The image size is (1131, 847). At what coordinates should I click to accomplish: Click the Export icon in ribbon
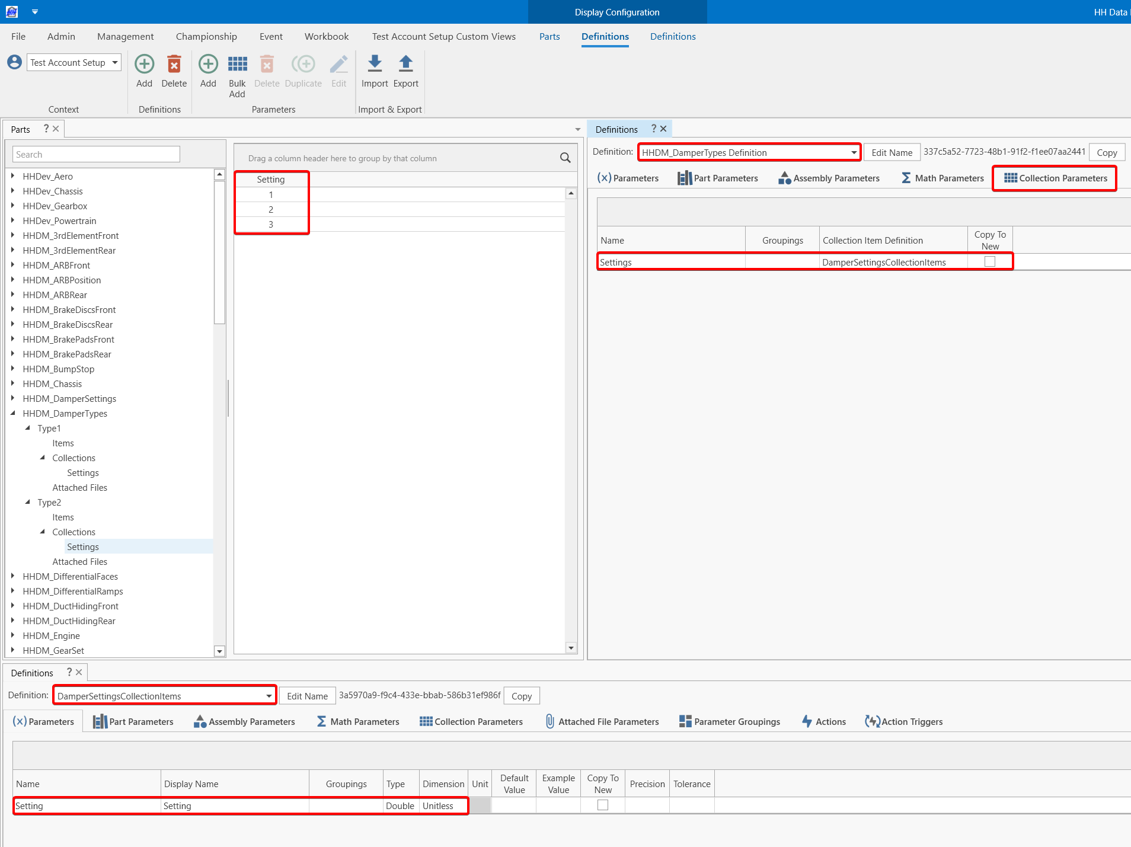405,64
